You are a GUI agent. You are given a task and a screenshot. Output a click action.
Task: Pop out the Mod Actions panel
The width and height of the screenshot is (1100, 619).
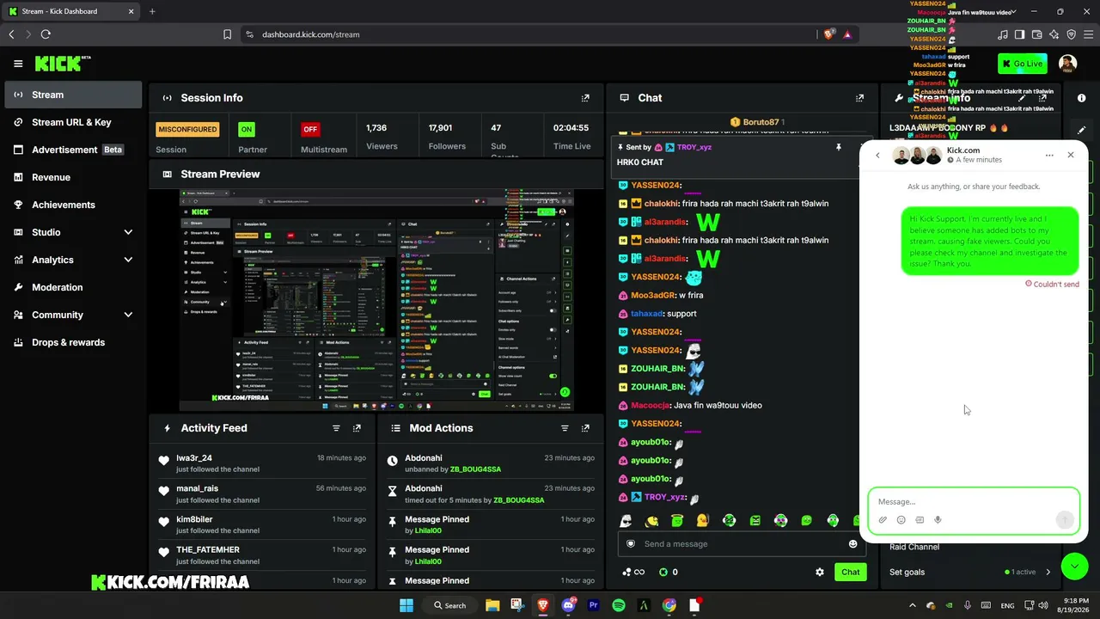(586, 428)
